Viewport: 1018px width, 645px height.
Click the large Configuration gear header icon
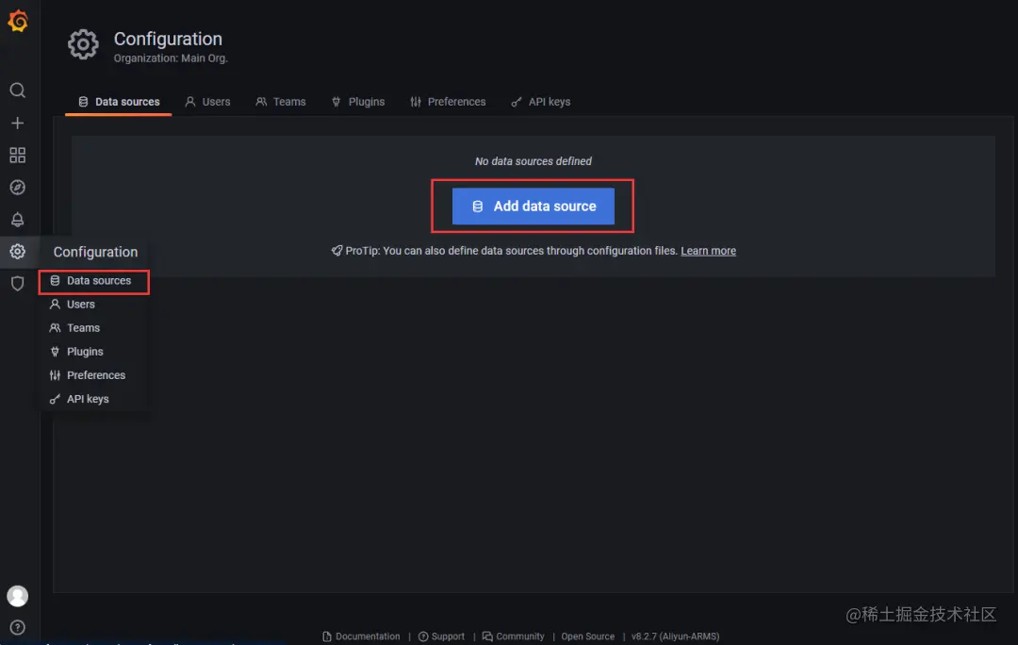tap(83, 45)
